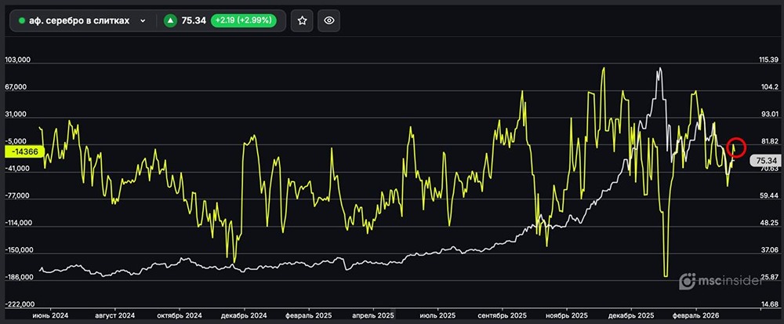Click the green status dot beside instrument name
Viewport: 784px width, 324px height.
click(22, 21)
